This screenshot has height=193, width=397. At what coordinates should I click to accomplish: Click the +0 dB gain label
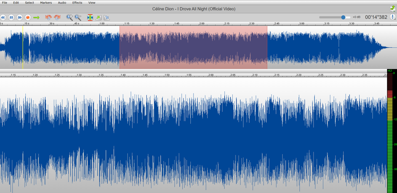(x=356, y=17)
